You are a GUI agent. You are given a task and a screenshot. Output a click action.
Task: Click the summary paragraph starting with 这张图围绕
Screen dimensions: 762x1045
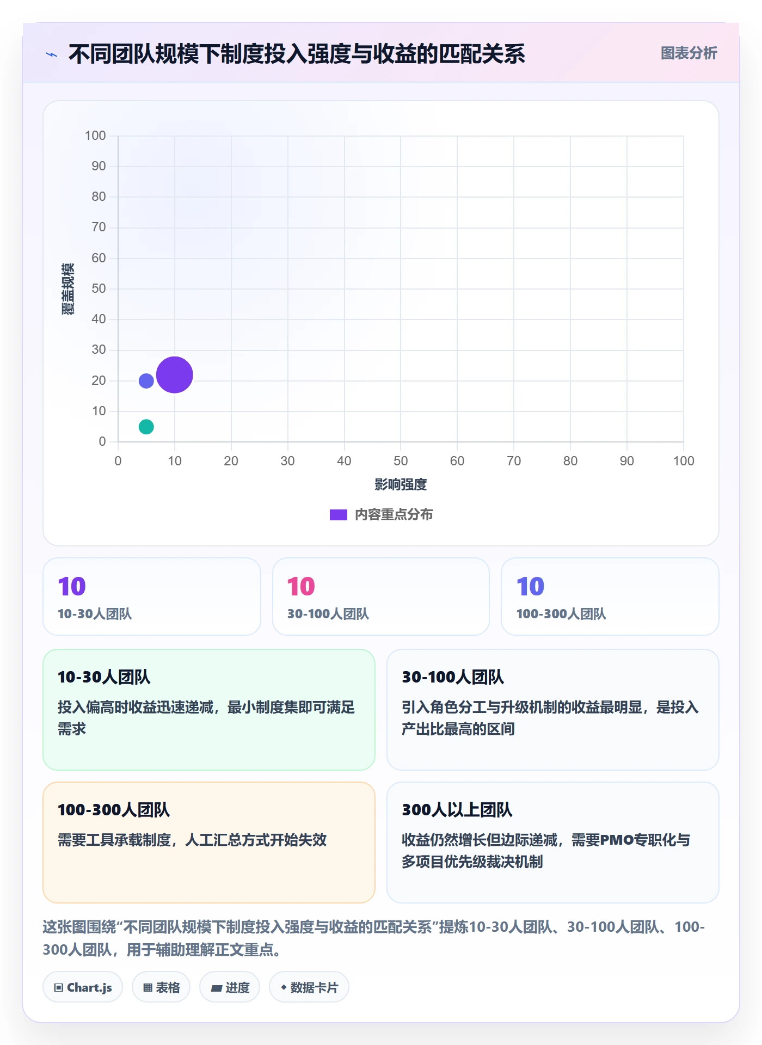pos(374,938)
